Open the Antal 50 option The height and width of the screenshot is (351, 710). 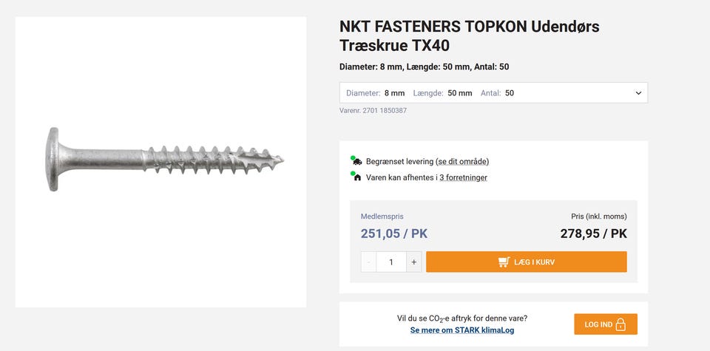(497, 93)
